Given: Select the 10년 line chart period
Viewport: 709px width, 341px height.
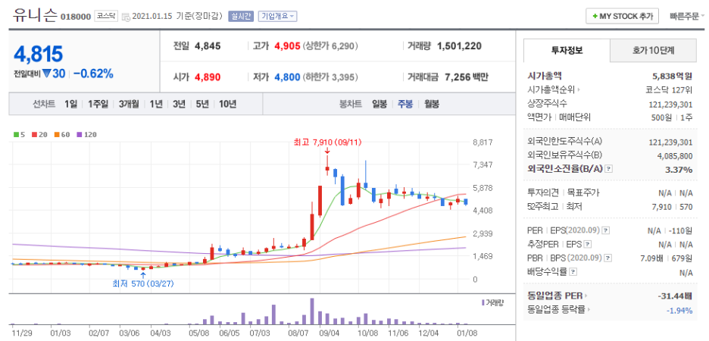Looking at the screenshot, I should point(227,104).
